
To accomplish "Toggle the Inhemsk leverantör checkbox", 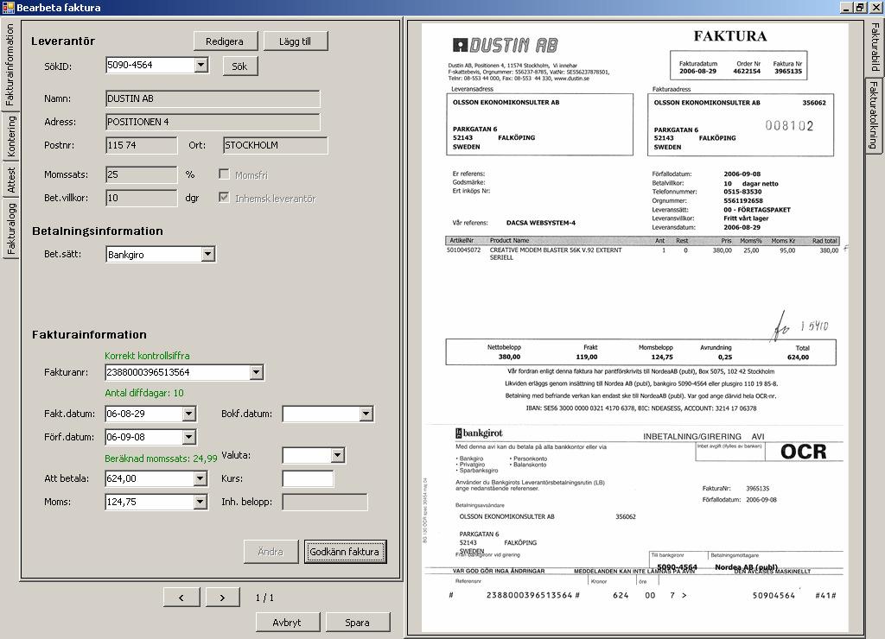I will (224, 198).
